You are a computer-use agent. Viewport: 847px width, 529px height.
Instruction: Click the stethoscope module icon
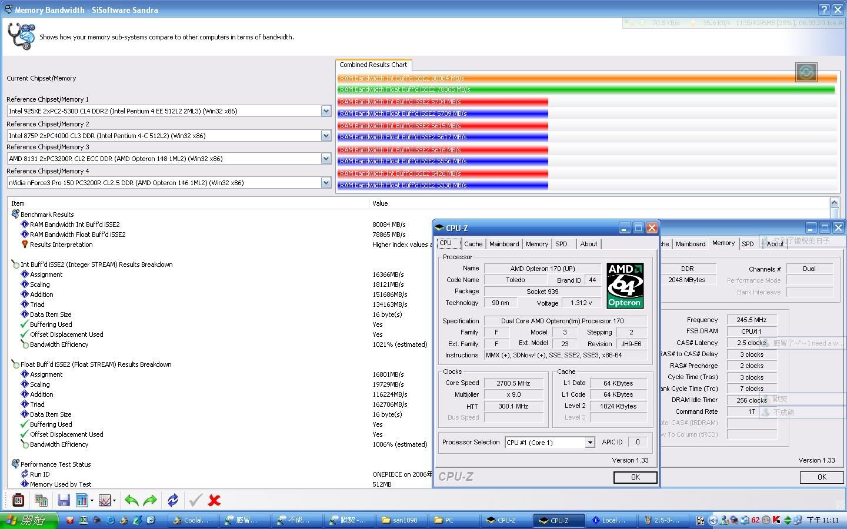(x=21, y=36)
